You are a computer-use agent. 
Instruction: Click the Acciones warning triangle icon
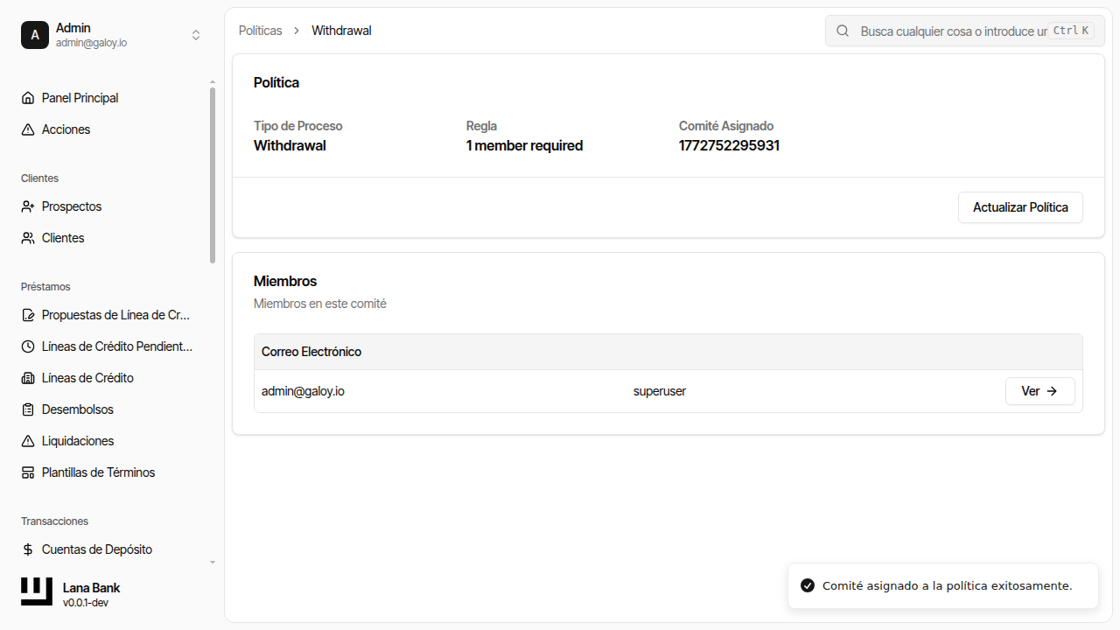[28, 129]
